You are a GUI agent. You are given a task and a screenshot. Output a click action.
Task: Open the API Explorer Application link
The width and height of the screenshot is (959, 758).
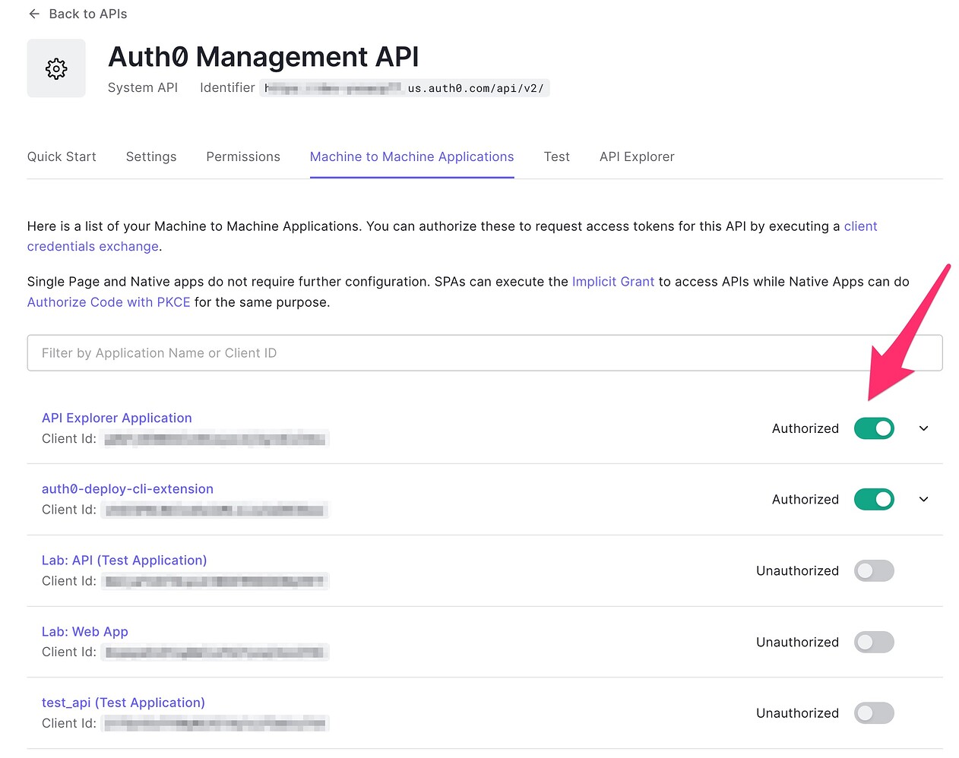tap(117, 418)
